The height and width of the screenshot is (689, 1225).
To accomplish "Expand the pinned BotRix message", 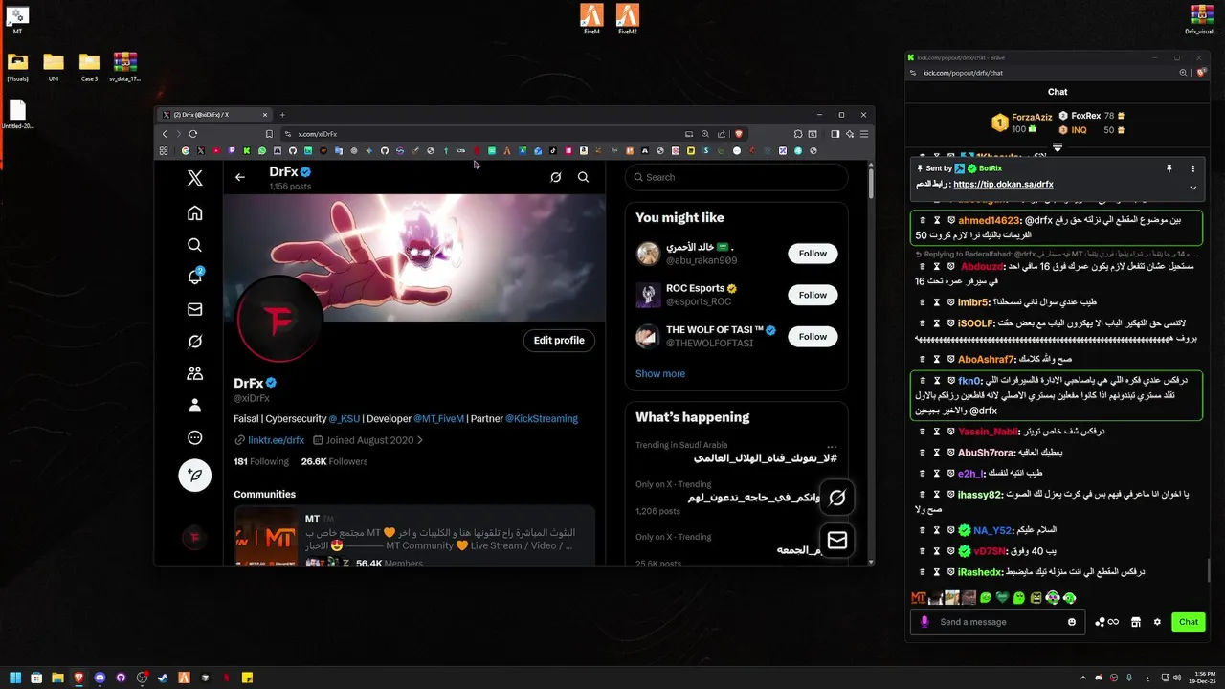I will (x=1193, y=188).
